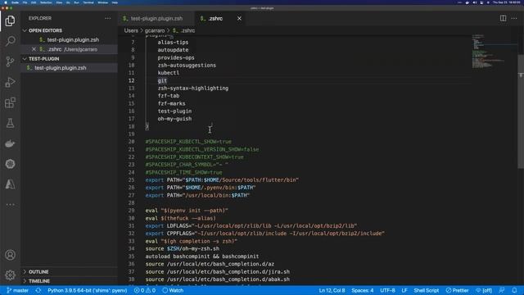Open errors and warnings count in status bar
This screenshot has width=524, height=295.
[144, 290]
